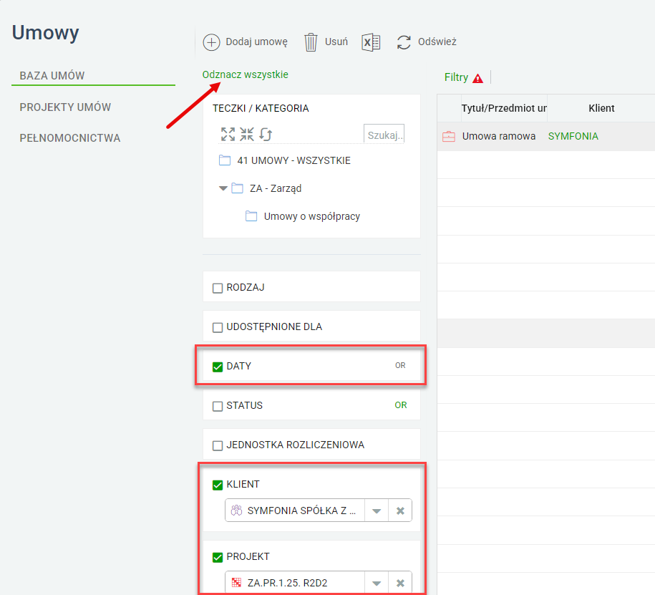Click the KLIENT filter label
The height and width of the screenshot is (595, 655).
point(243,484)
